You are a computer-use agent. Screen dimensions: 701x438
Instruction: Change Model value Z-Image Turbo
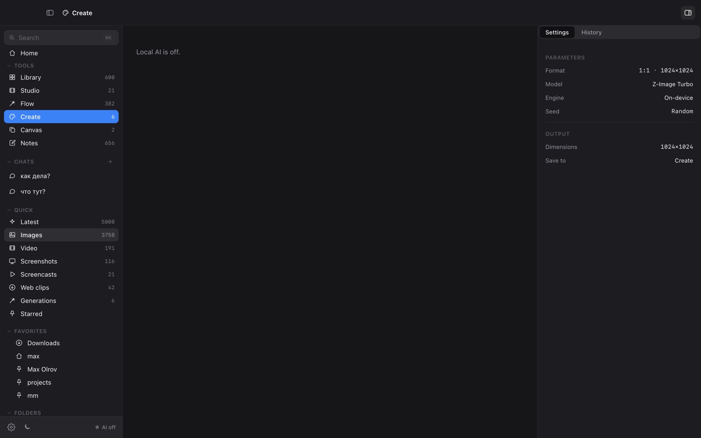(673, 84)
